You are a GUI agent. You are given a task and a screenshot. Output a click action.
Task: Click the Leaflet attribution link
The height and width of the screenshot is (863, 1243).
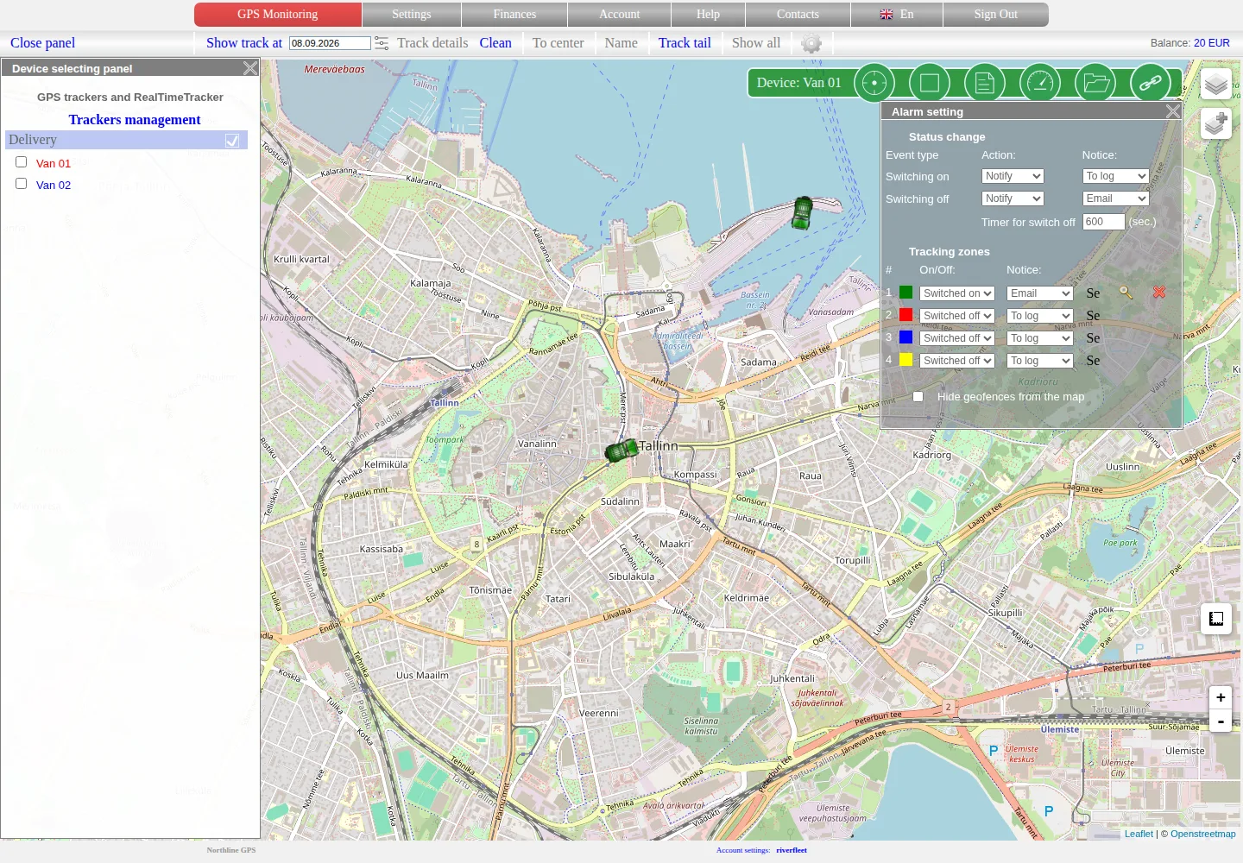click(1139, 834)
